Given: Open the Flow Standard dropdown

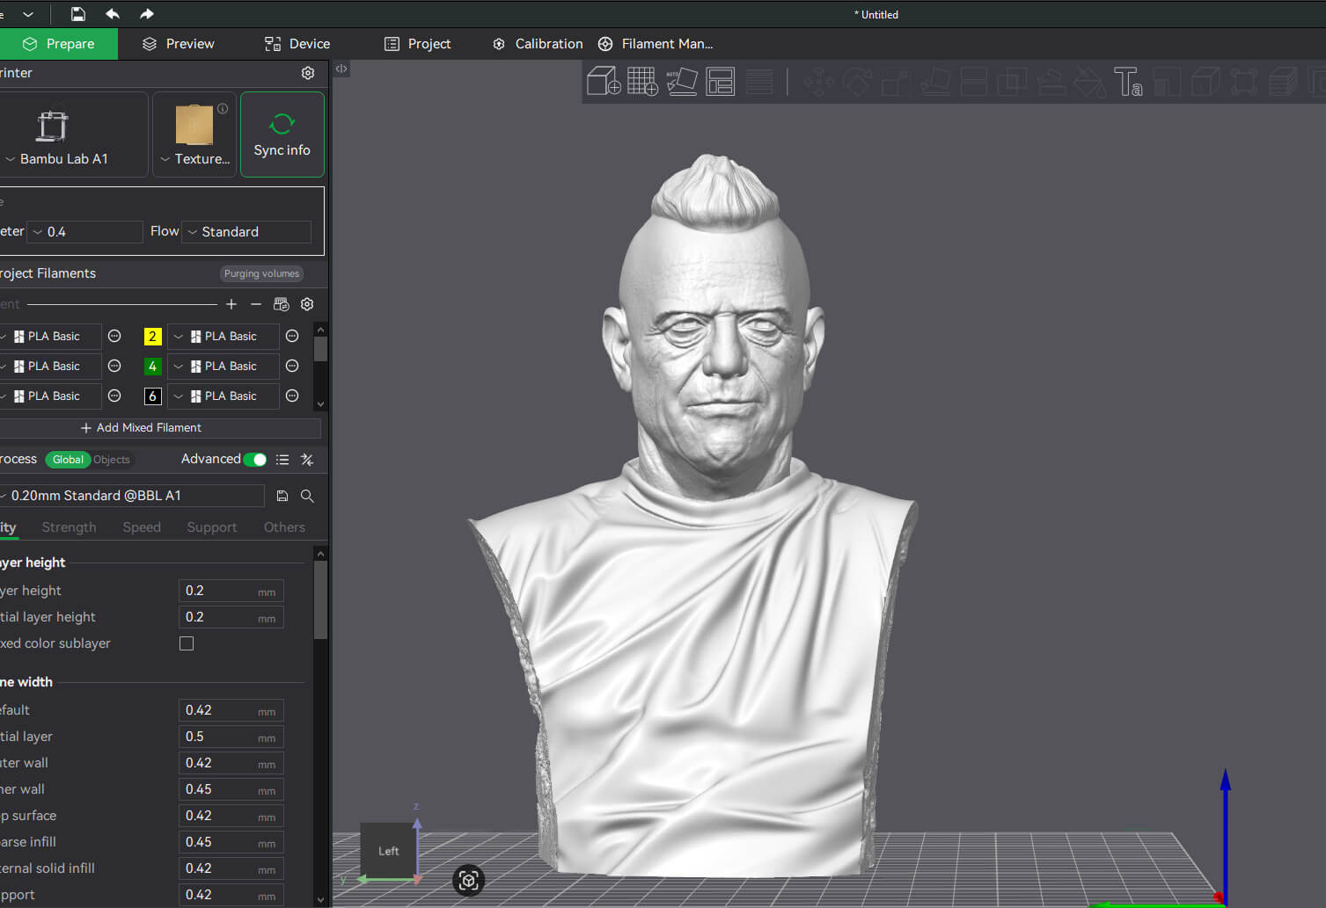Looking at the screenshot, I should coord(246,232).
